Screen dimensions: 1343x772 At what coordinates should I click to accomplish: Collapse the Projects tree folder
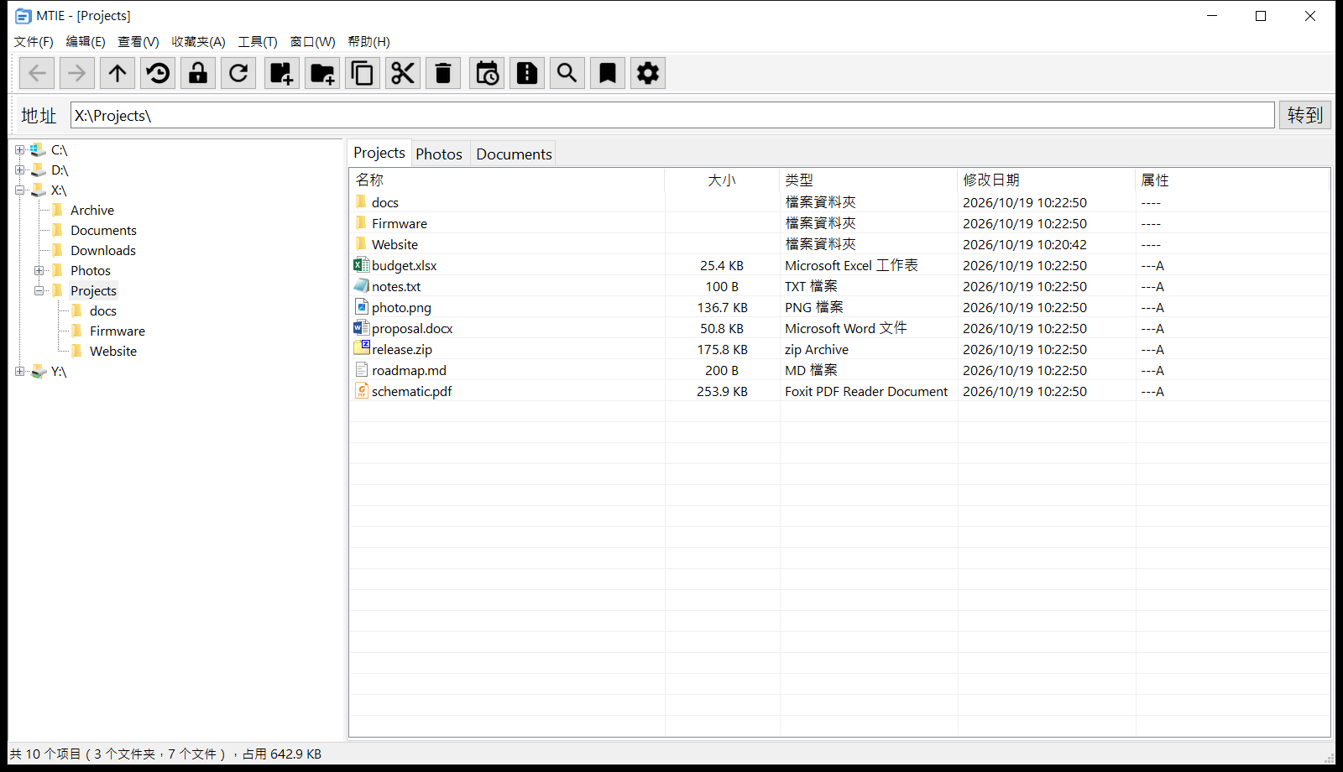39,291
